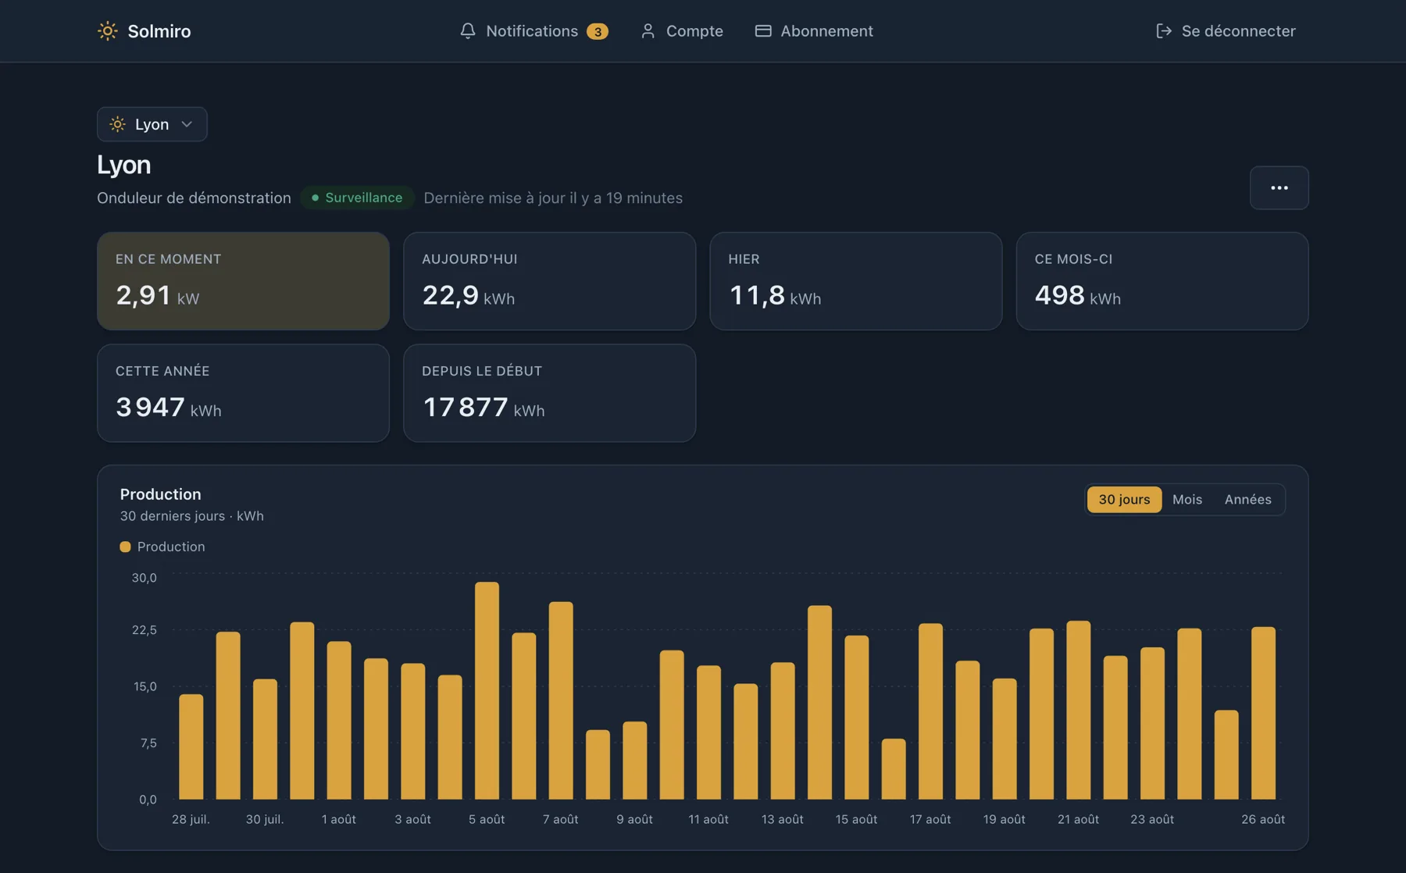
Task: Switch the chart to Années view
Action: pyautogui.click(x=1247, y=499)
